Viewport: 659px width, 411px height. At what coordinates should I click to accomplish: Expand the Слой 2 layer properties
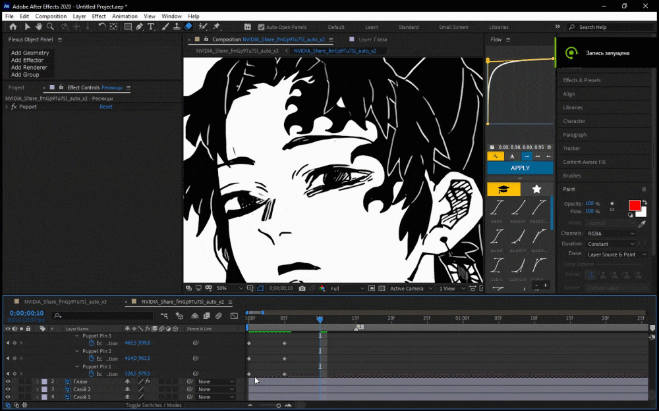click(37, 389)
